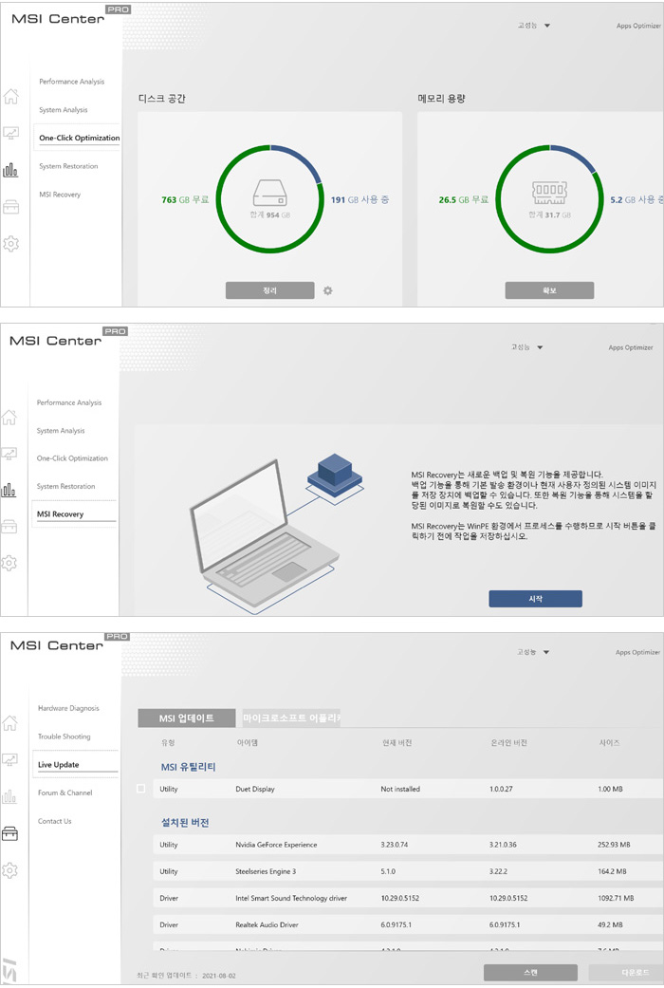This screenshot has height=988, width=664.
Task: Click the 확보 memory free button
Action: [x=549, y=290]
